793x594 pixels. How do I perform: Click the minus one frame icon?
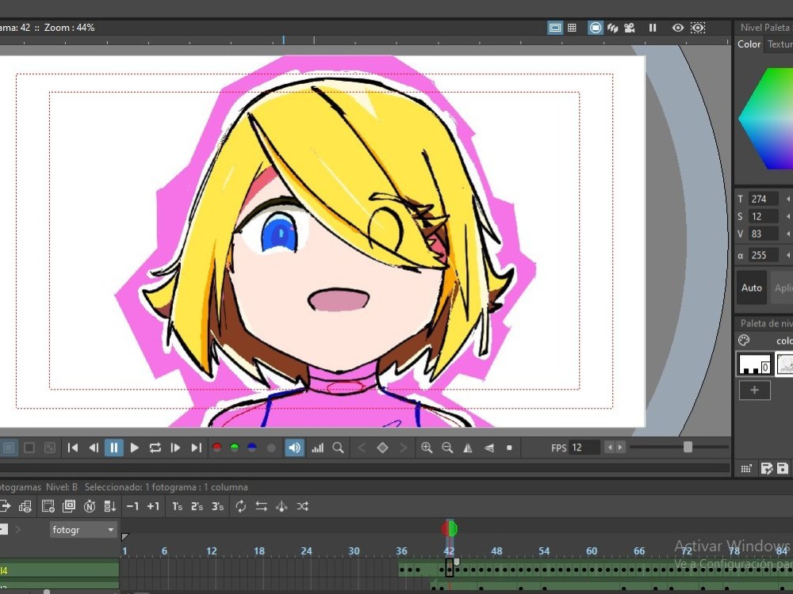132,506
